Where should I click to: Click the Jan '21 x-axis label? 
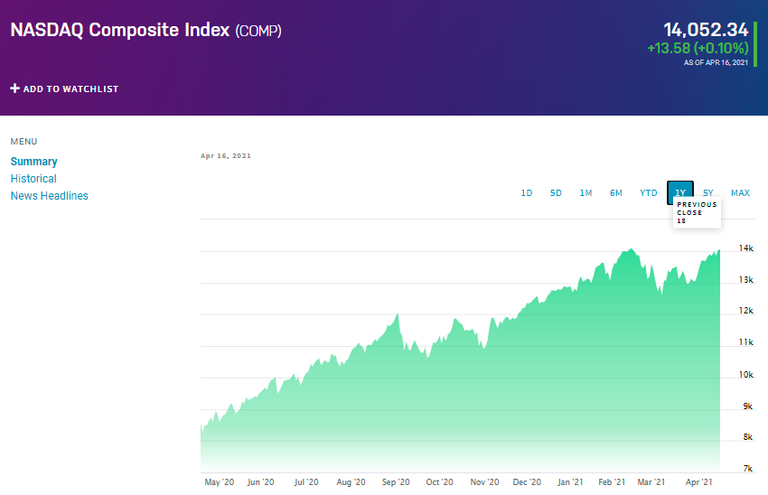570,482
